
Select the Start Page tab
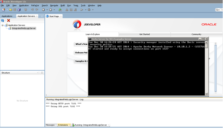[x=54, y=16]
